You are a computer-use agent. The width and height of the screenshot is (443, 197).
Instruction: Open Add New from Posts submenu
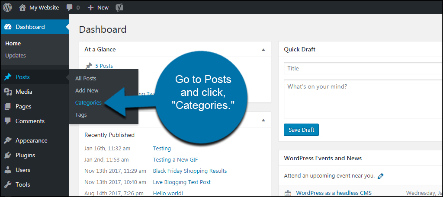click(x=87, y=91)
